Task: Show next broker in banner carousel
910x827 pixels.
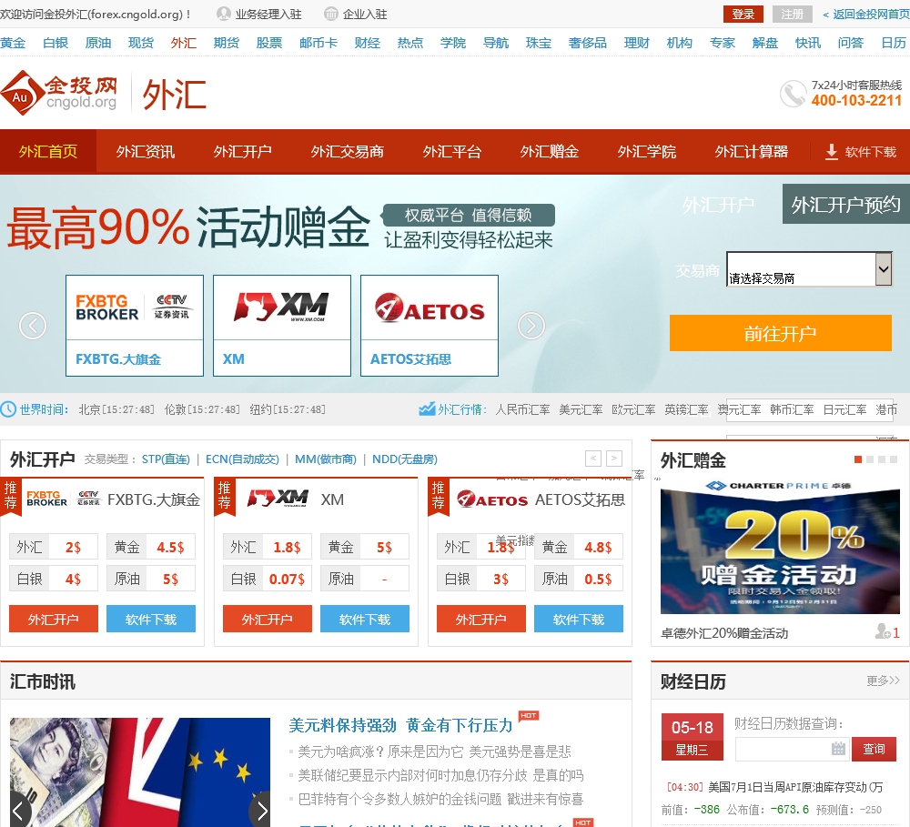Action: [x=531, y=326]
